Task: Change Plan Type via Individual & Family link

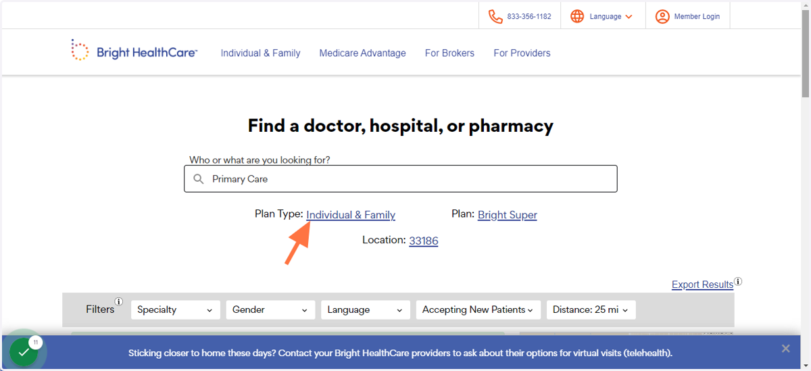Action: [351, 215]
